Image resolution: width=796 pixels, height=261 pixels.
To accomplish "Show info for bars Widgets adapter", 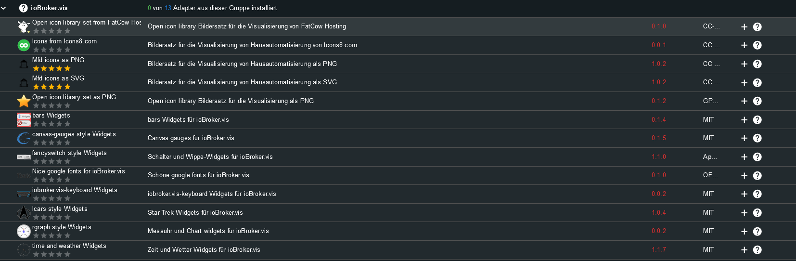I will [757, 120].
